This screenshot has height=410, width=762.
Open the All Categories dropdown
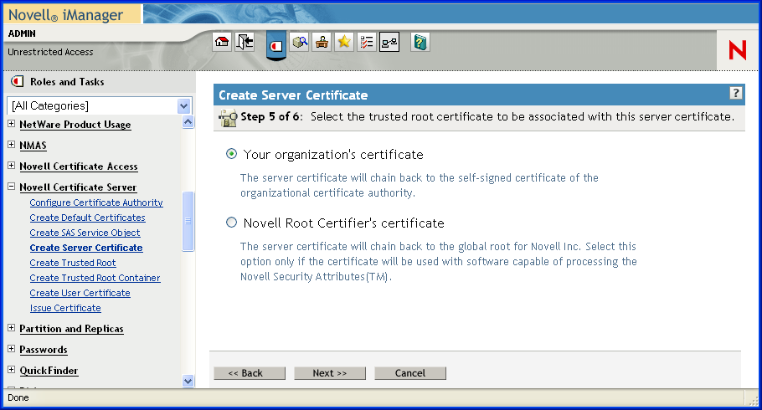click(x=184, y=106)
